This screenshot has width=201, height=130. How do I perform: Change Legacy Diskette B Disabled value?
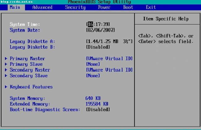[x=98, y=47]
